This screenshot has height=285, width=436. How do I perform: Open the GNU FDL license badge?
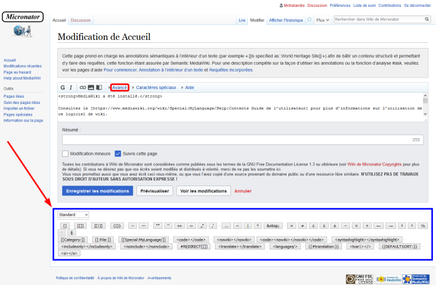pos(359,279)
